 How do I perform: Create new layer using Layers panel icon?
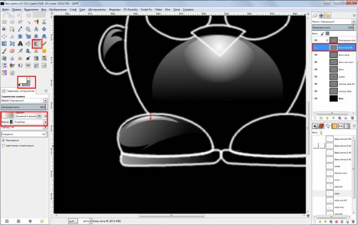[x=315, y=118]
